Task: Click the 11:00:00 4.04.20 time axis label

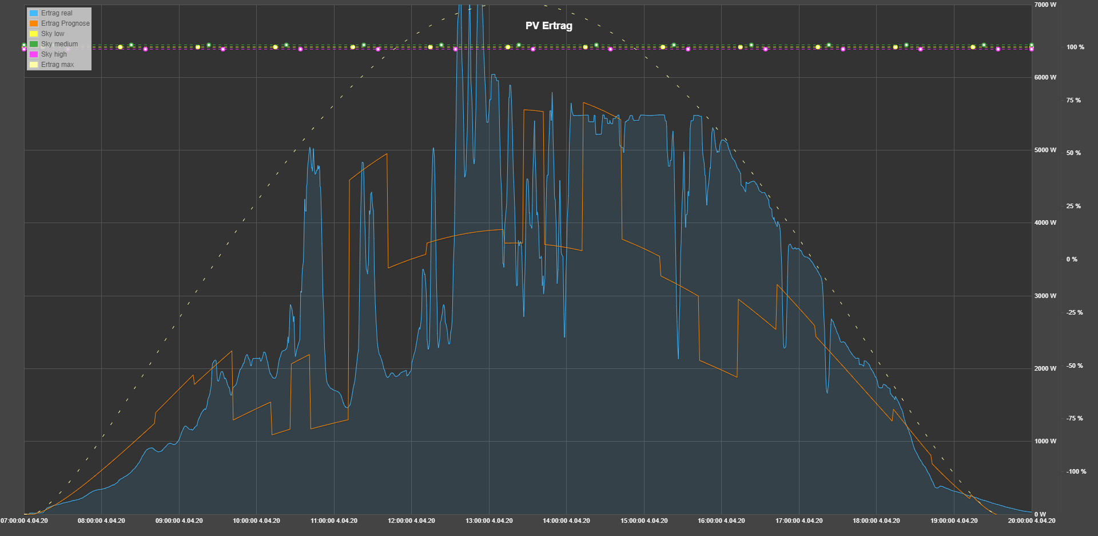Action: 334,521
